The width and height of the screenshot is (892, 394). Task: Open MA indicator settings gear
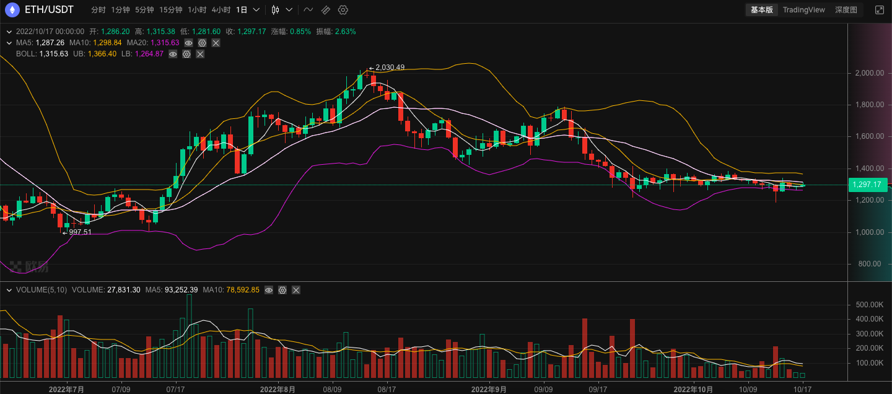202,43
